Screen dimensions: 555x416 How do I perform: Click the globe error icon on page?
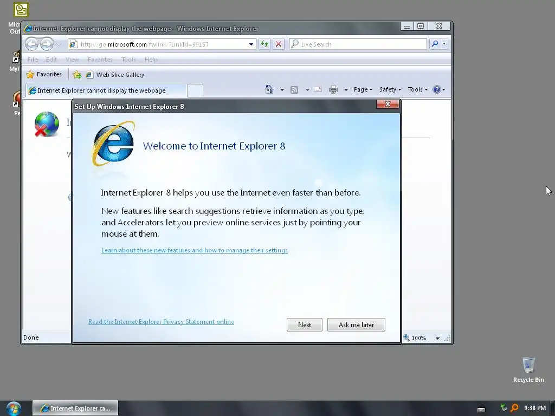[x=47, y=124]
